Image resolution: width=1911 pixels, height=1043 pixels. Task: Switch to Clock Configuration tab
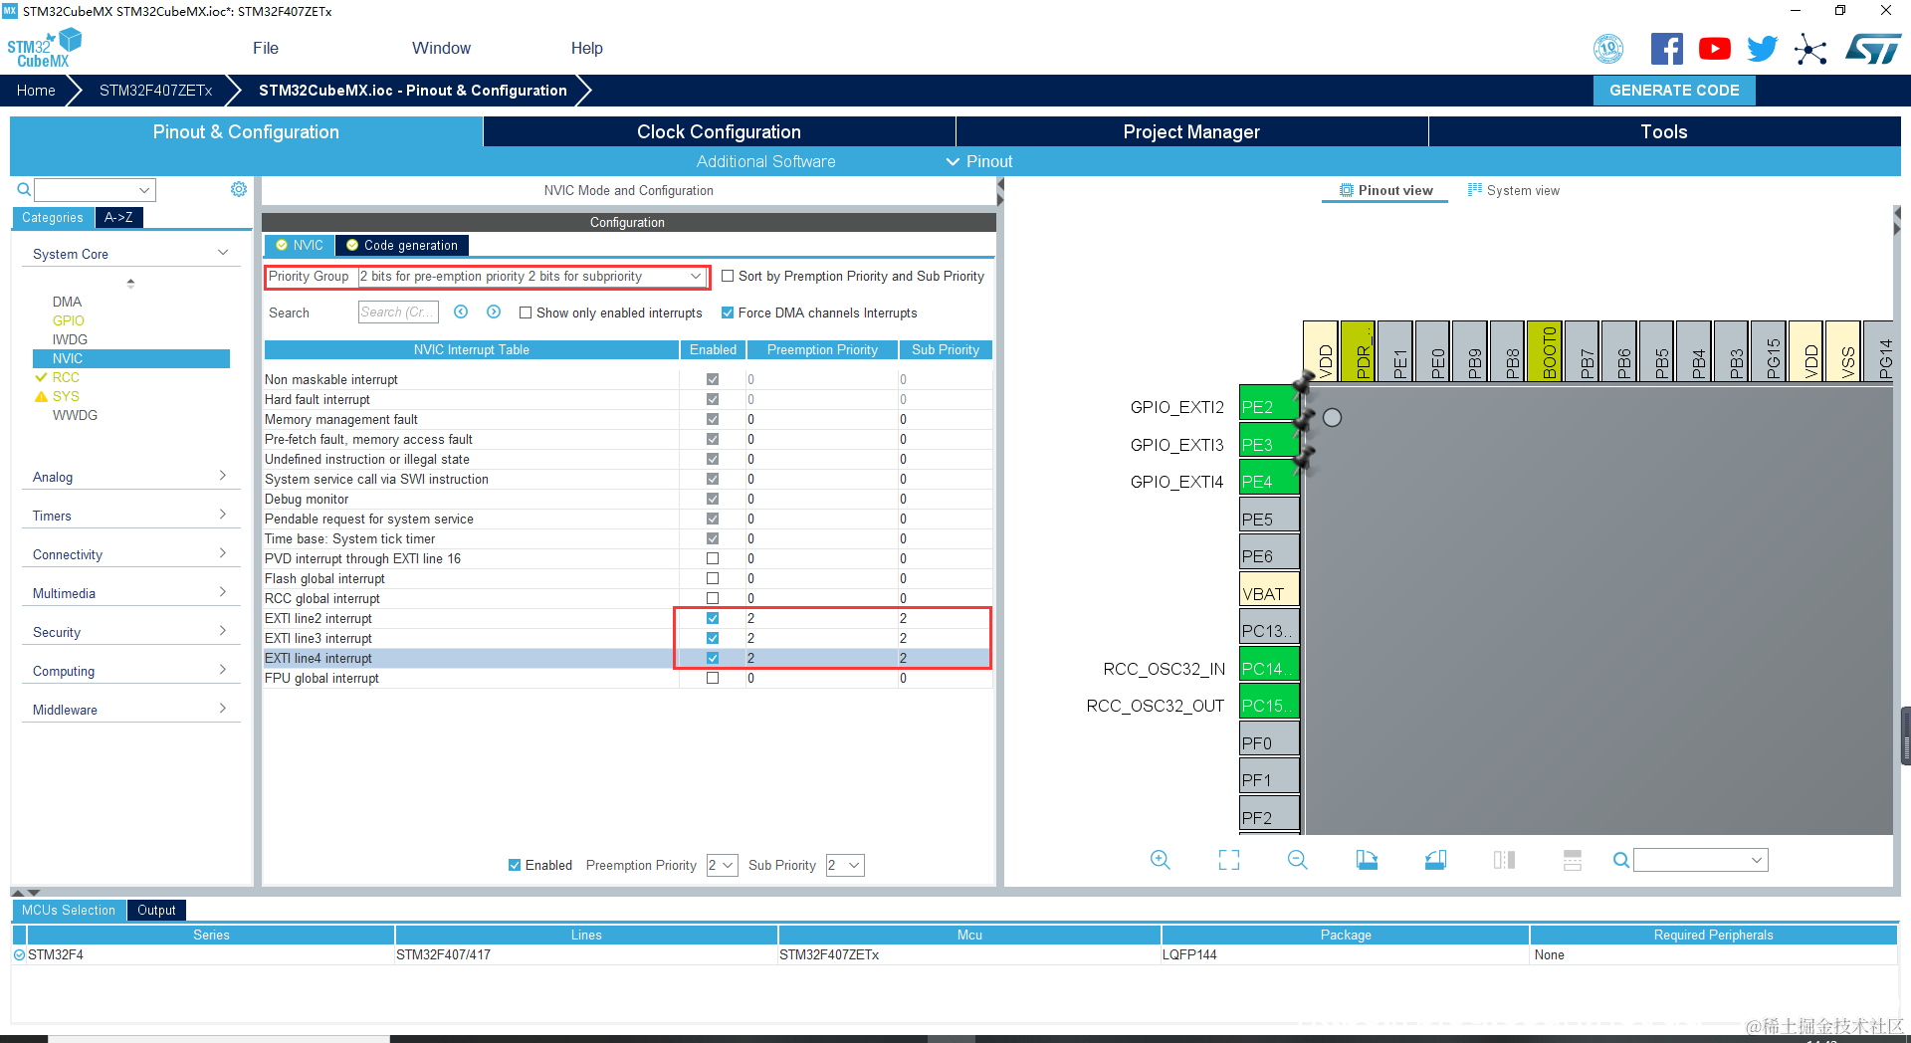click(719, 131)
